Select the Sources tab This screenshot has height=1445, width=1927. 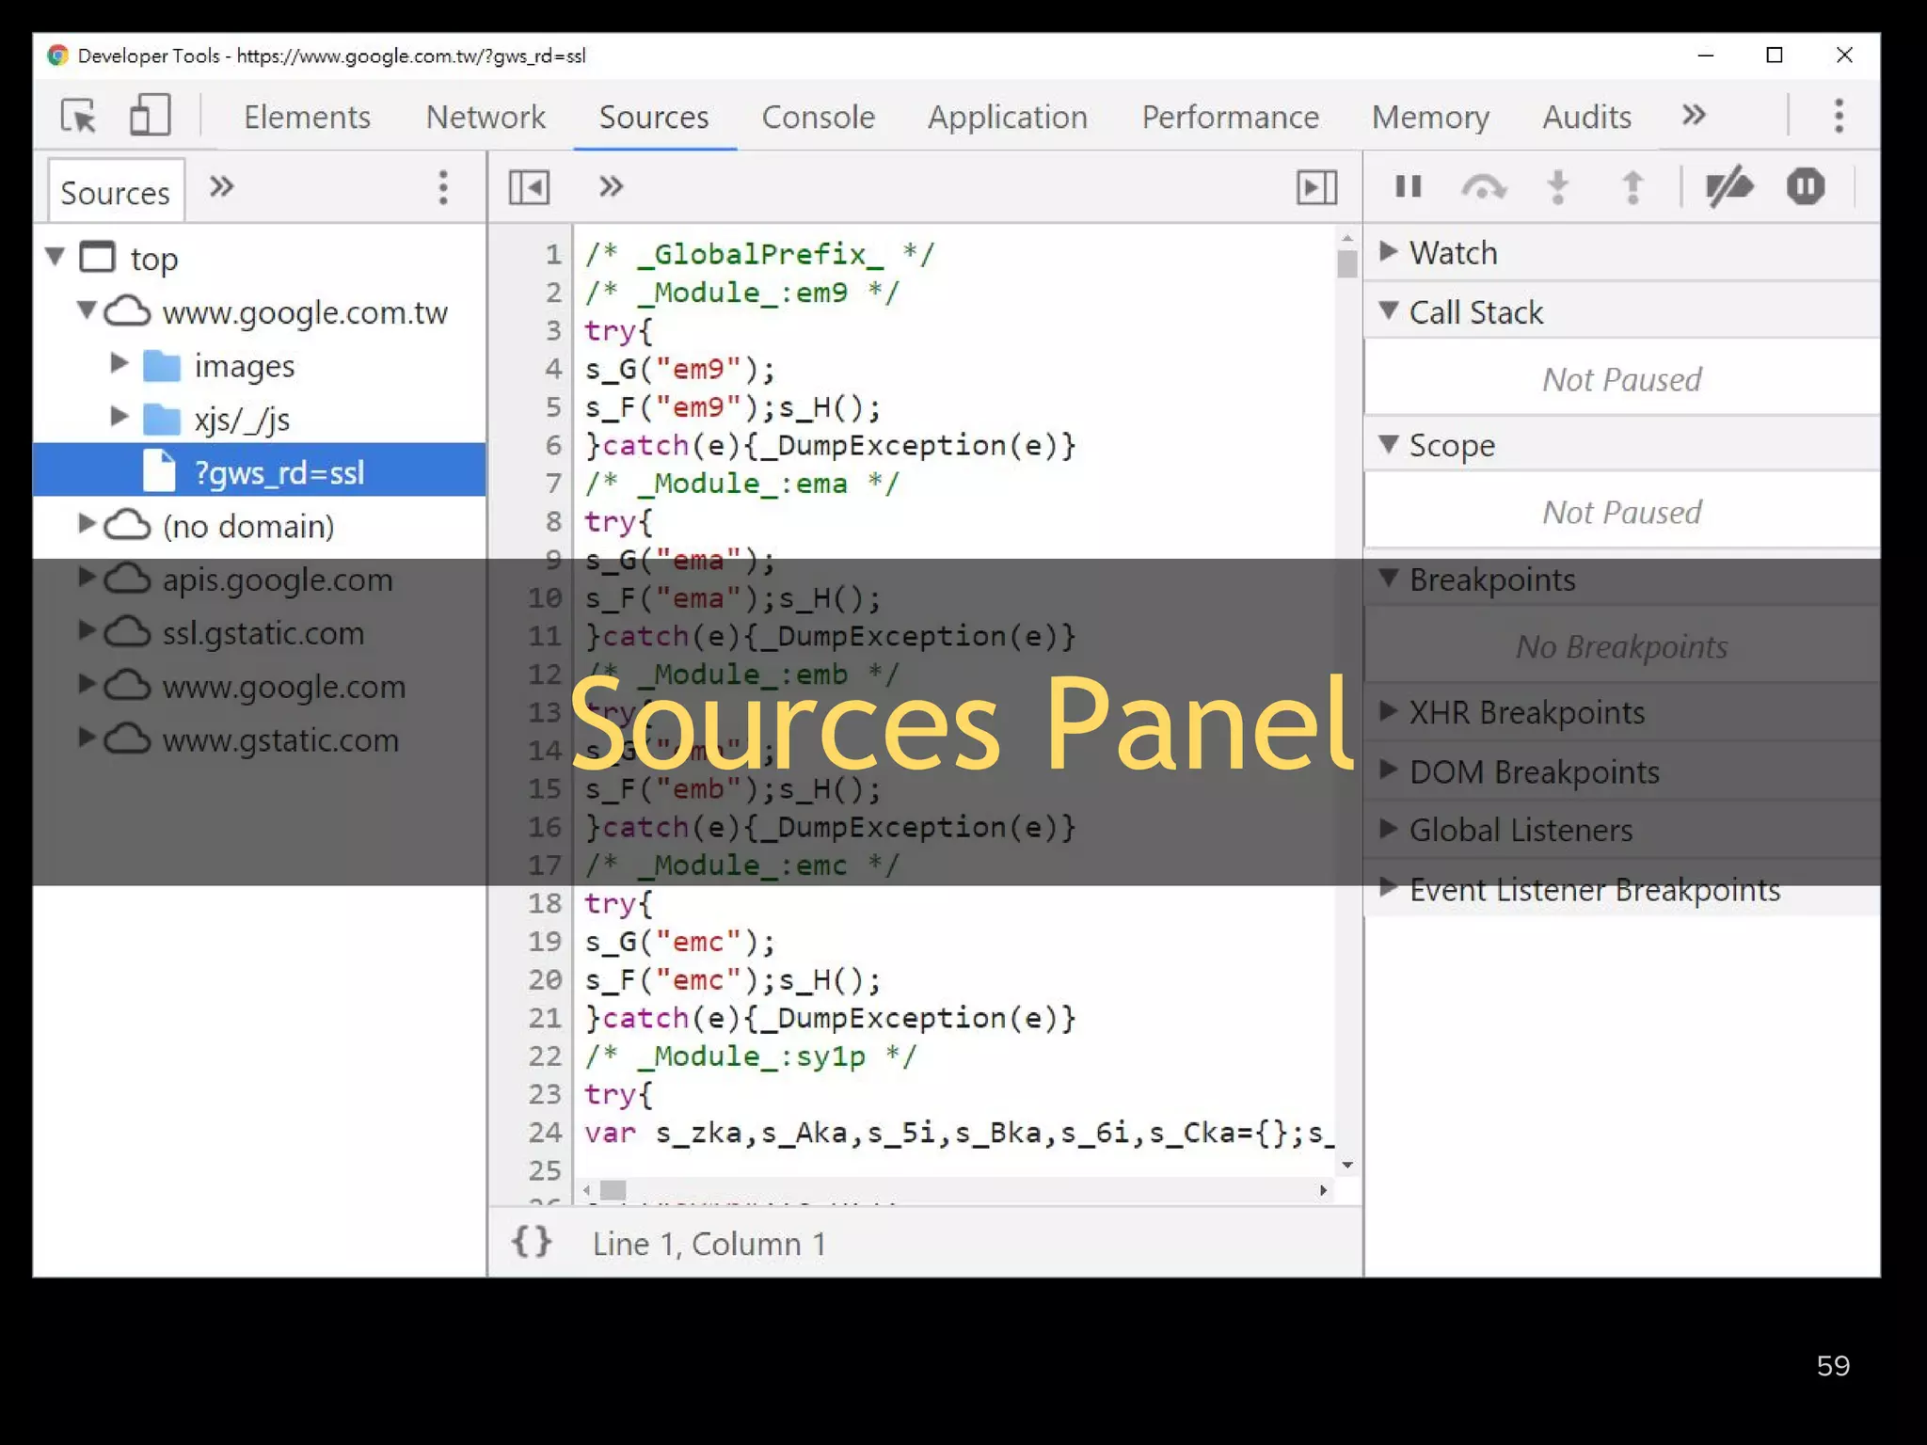pyautogui.click(x=654, y=117)
